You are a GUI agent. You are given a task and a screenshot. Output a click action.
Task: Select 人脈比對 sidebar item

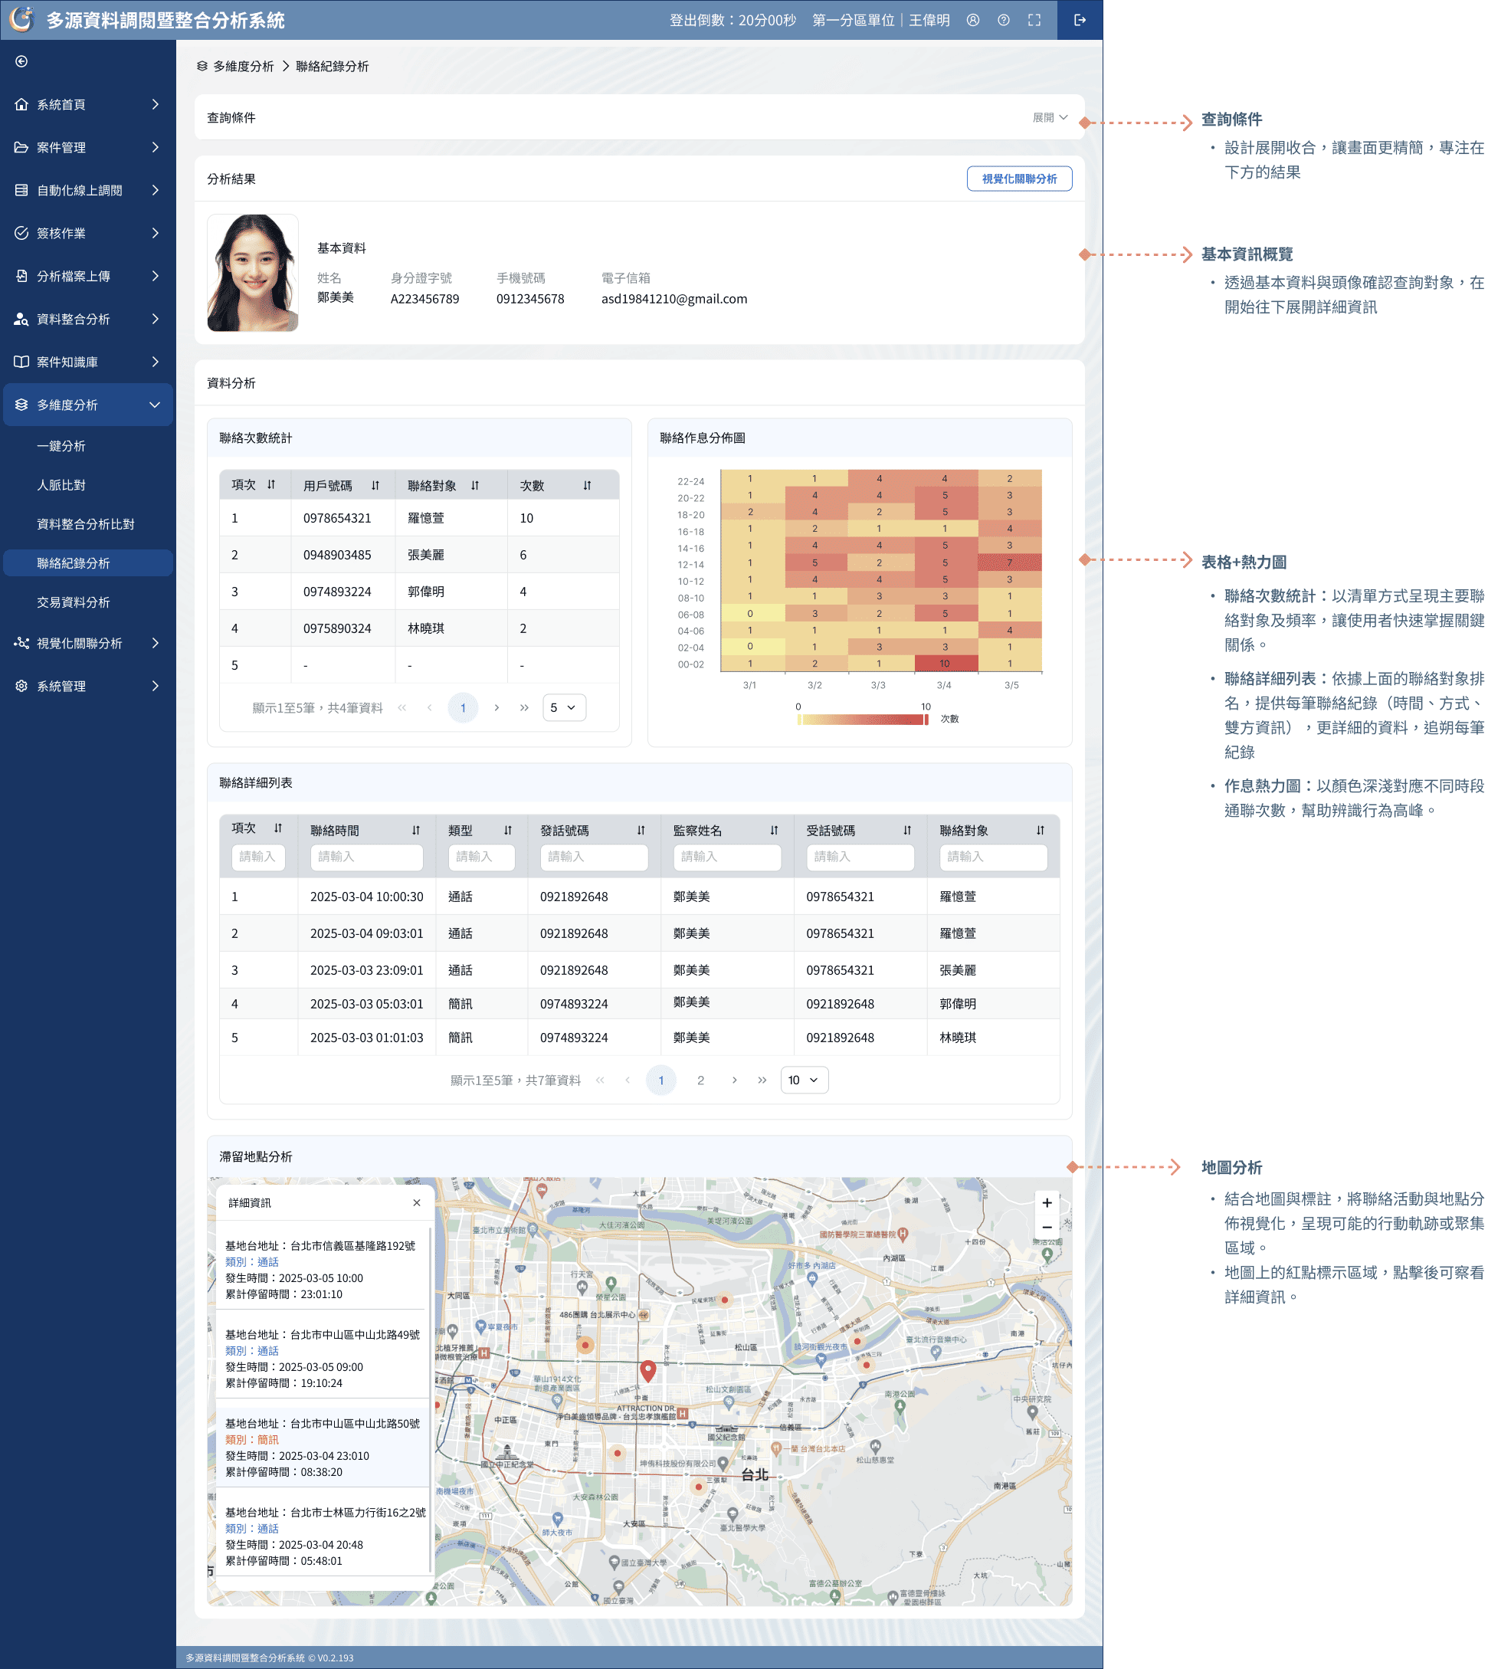pyautogui.click(x=61, y=485)
